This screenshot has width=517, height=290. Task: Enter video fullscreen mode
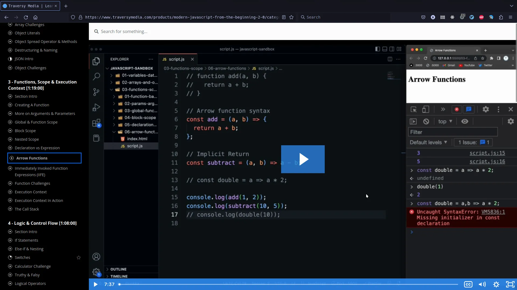(x=510, y=284)
